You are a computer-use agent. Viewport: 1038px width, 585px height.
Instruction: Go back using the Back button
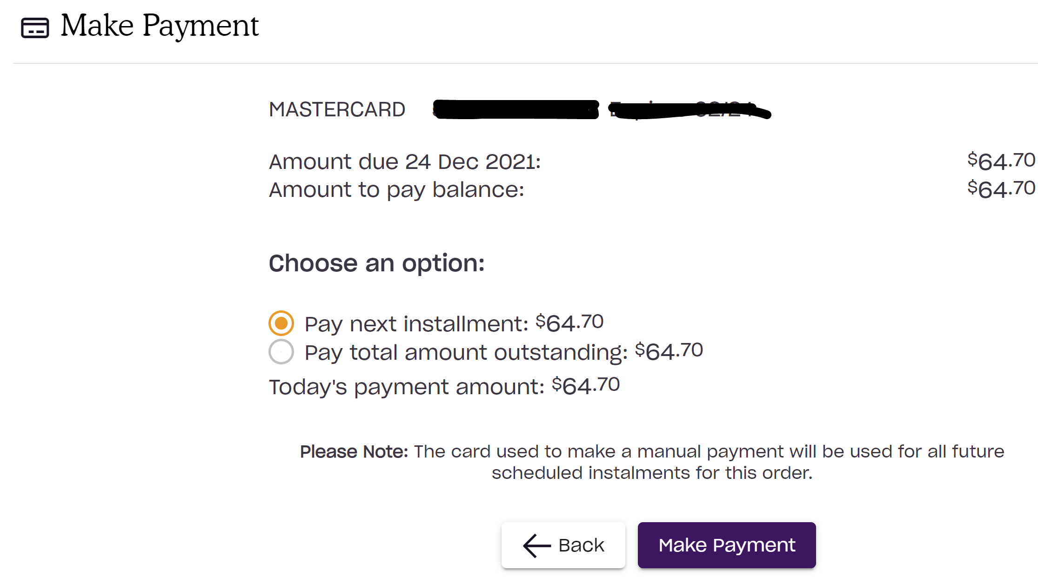(563, 545)
